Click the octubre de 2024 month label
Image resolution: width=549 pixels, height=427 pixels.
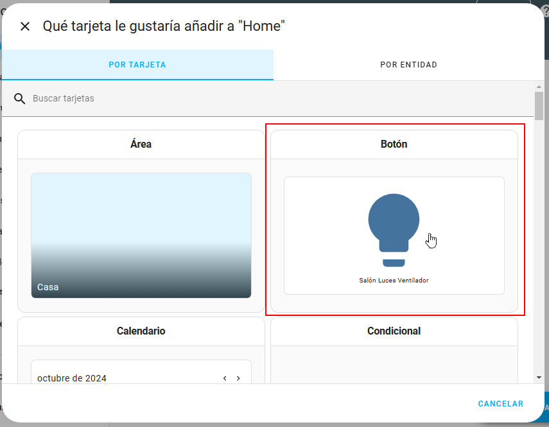click(72, 378)
